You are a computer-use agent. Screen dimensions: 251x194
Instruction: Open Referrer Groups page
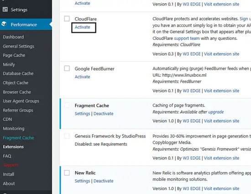[18, 110]
